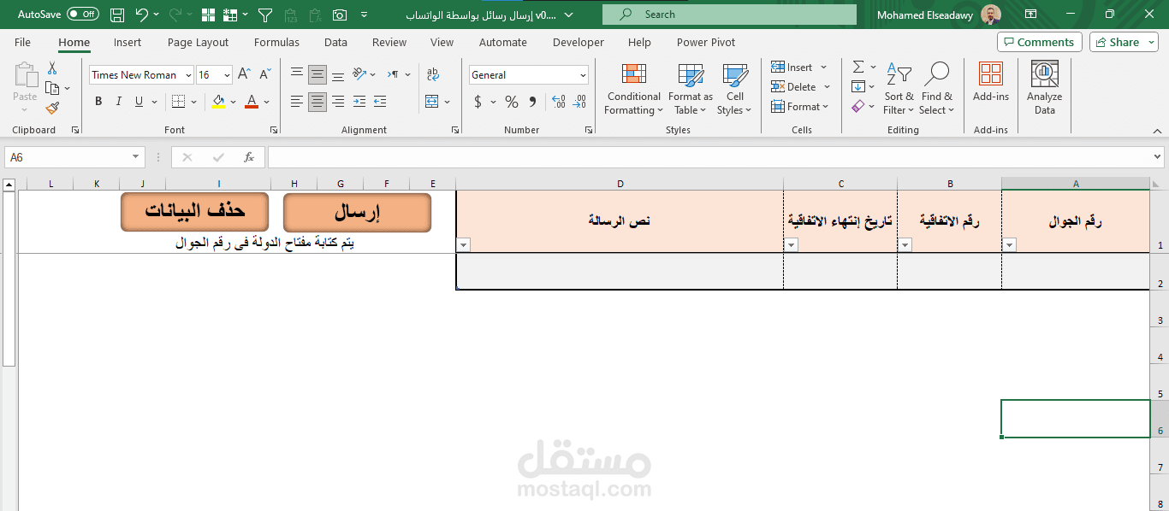Open the filter dropdown on رقم الجوال column
1169x511 pixels.
coord(1009,244)
